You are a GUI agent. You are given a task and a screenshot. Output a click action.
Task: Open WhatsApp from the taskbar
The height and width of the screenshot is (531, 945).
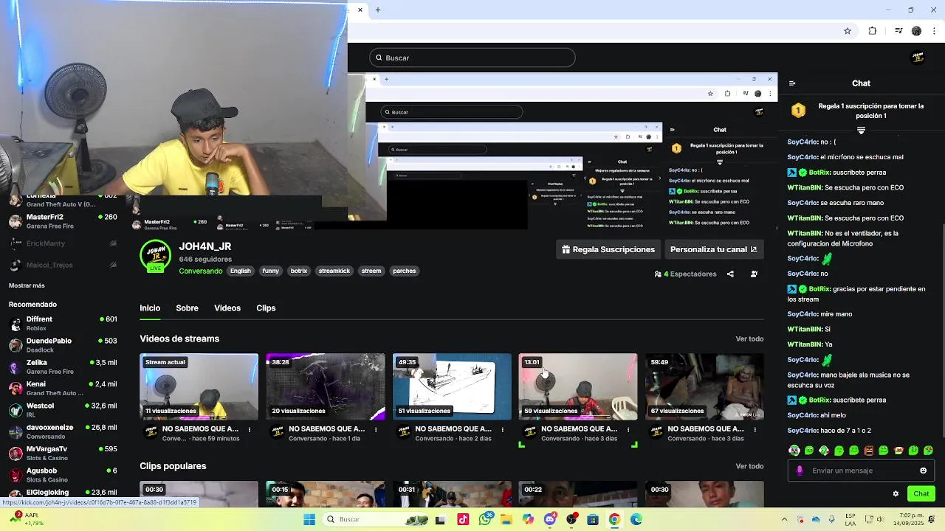(485, 519)
